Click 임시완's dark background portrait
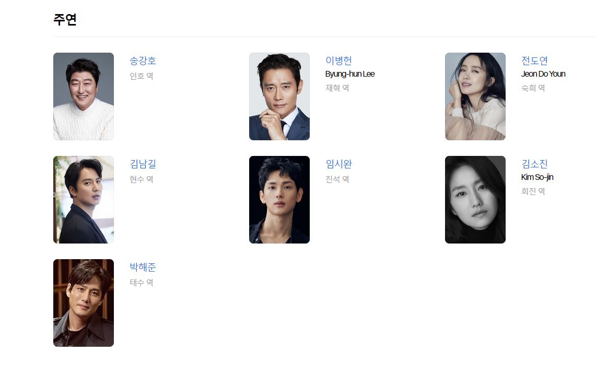Viewport: 596px width, 365px height. point(279,200)
